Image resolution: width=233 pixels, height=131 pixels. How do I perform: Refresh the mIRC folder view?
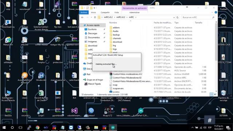[177, 17]
